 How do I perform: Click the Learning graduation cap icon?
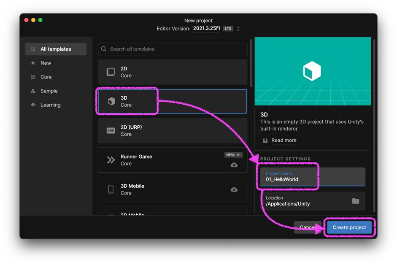tap(33, 105)
